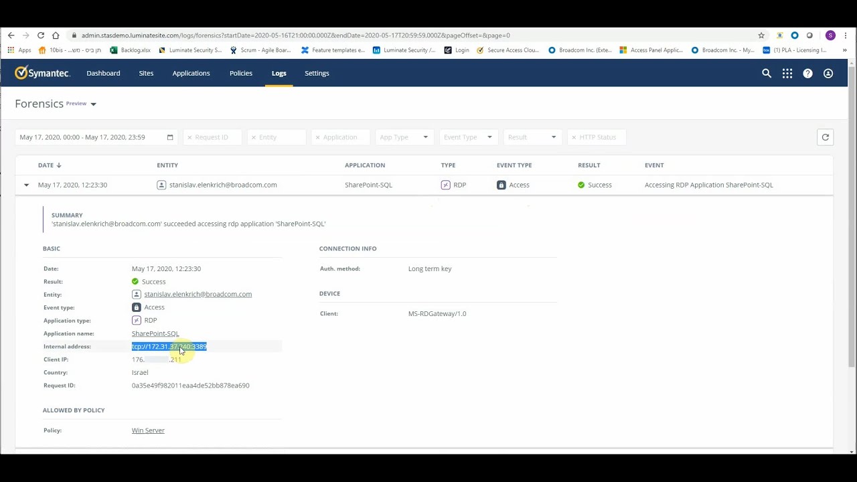Select the Auth. method value Long term key

tap(430, 269)
